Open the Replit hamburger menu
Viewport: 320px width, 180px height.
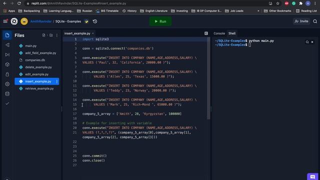(x=5, y=21)
